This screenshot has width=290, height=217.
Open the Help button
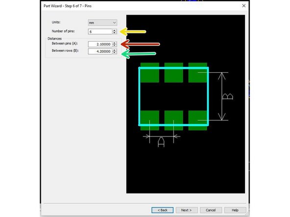tap(235, 210)
